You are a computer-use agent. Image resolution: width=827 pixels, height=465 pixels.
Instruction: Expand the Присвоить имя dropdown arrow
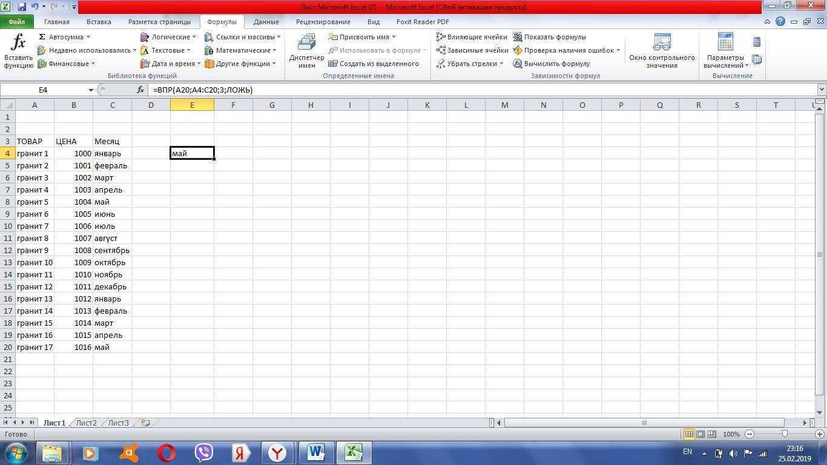(x=394, y=37)
